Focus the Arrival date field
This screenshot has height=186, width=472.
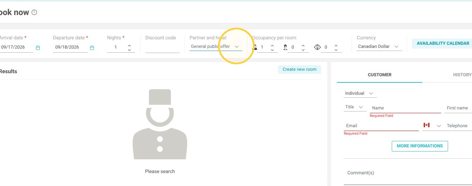[16, 47]
